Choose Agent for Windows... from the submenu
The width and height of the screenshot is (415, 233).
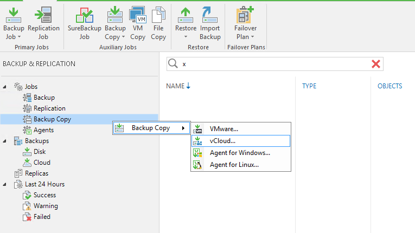coord(241,153)
